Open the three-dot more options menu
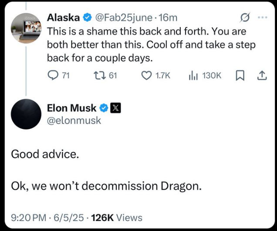 tap(262, 18)
